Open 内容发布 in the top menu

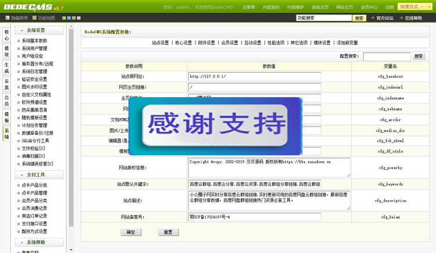[271, 8]
